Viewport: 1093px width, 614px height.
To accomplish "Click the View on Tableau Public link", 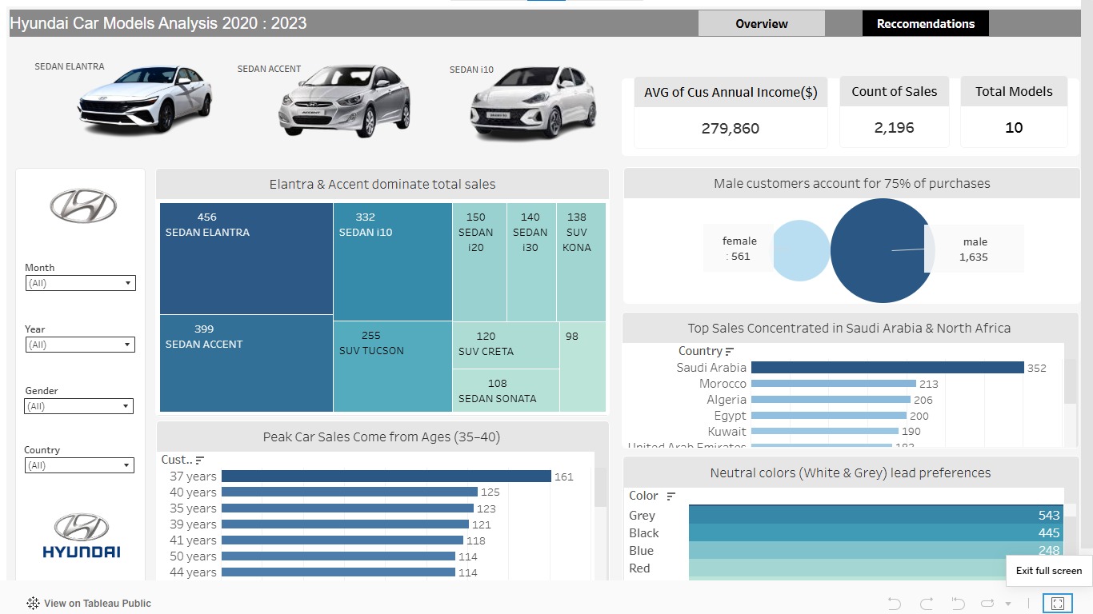I will (x=98, y=604).
